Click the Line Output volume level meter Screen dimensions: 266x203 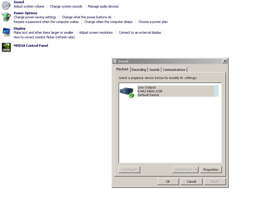[216, 91]
